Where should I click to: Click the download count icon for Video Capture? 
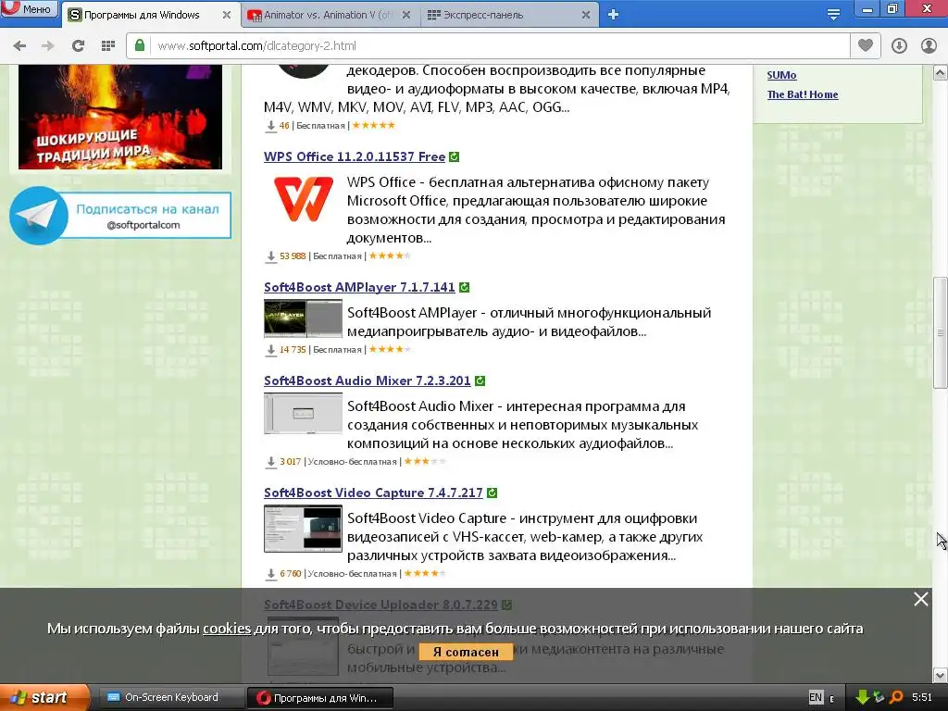pyautogui.click(x=271, y=574)
